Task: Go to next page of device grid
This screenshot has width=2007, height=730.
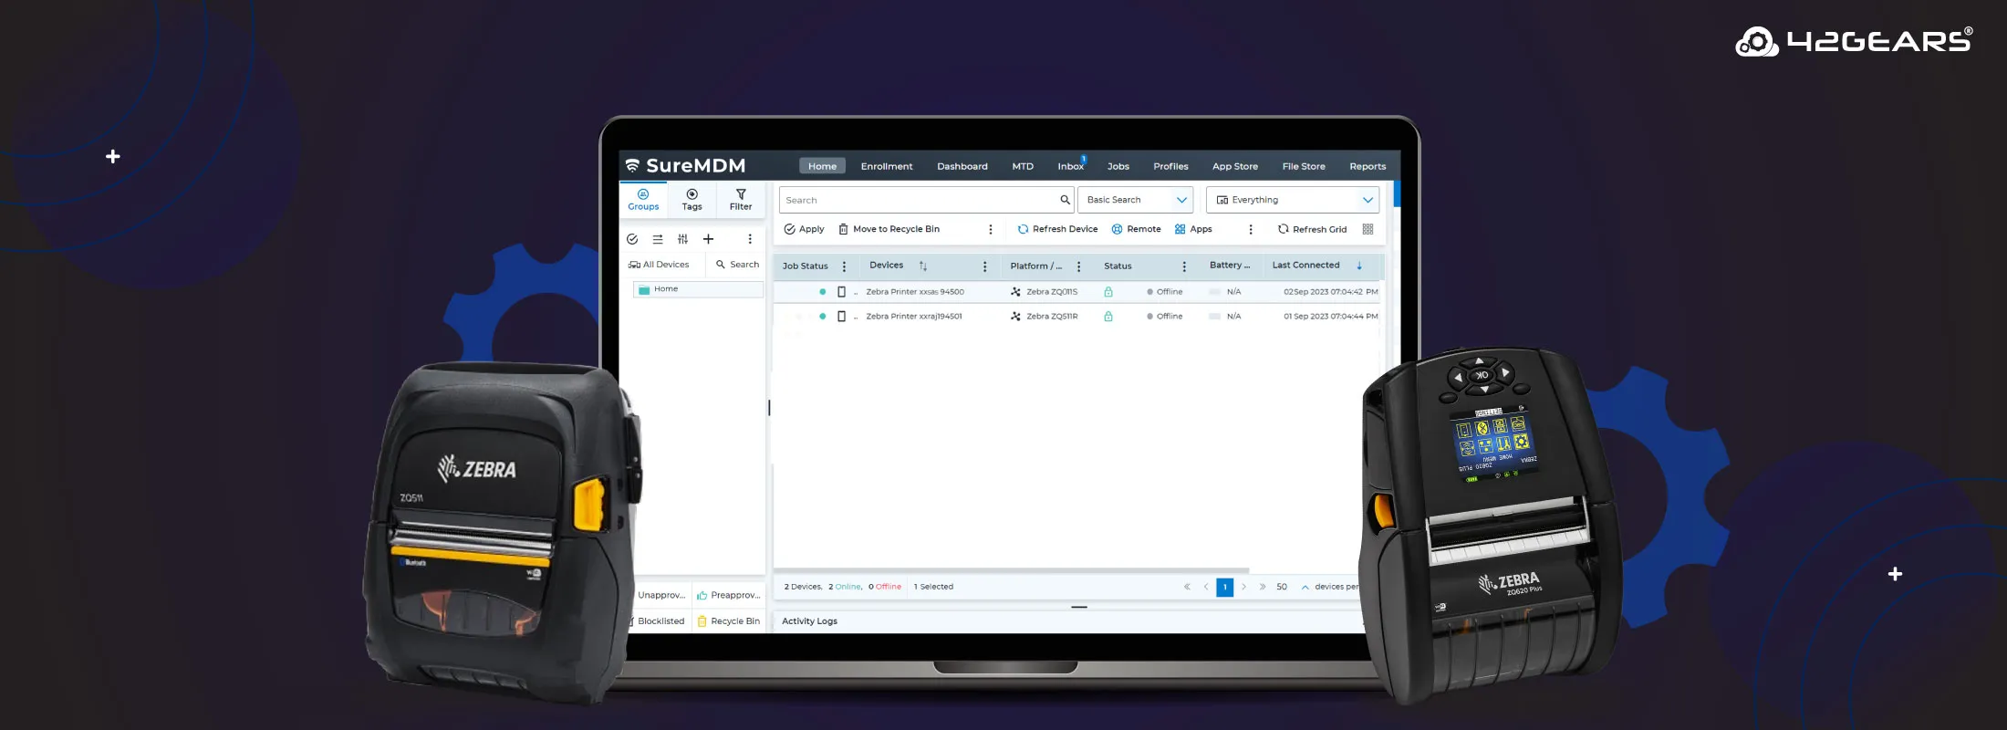Action: click(1243, 587)
